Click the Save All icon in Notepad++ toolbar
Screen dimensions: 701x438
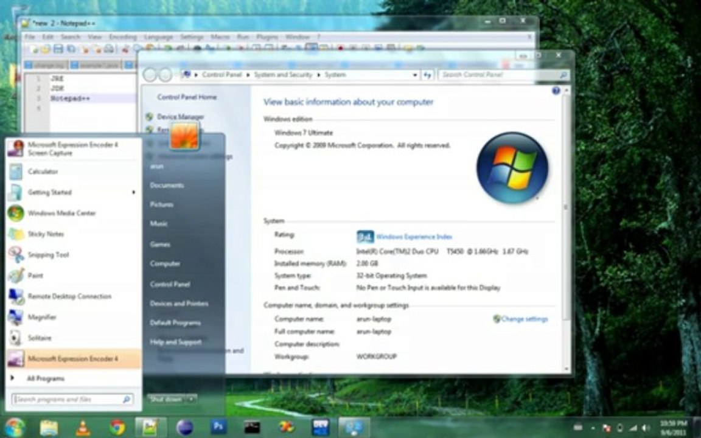pos(71,49)
